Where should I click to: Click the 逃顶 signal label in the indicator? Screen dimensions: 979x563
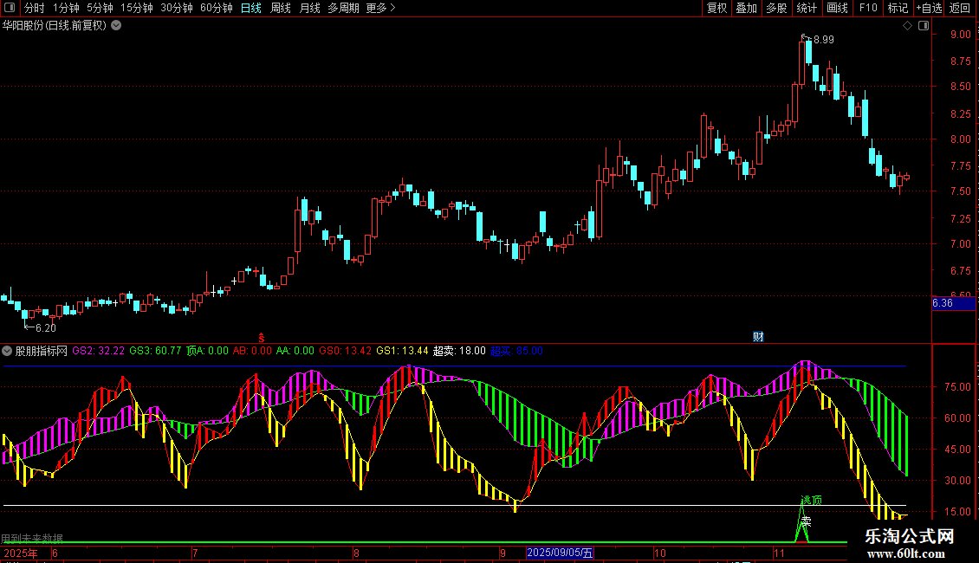pos(812,501)
